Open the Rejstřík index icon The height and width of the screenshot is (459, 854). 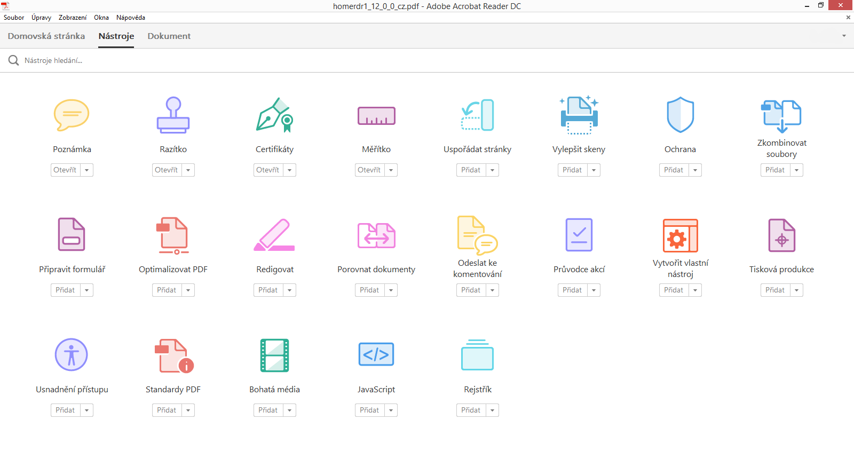pos(477,355)
